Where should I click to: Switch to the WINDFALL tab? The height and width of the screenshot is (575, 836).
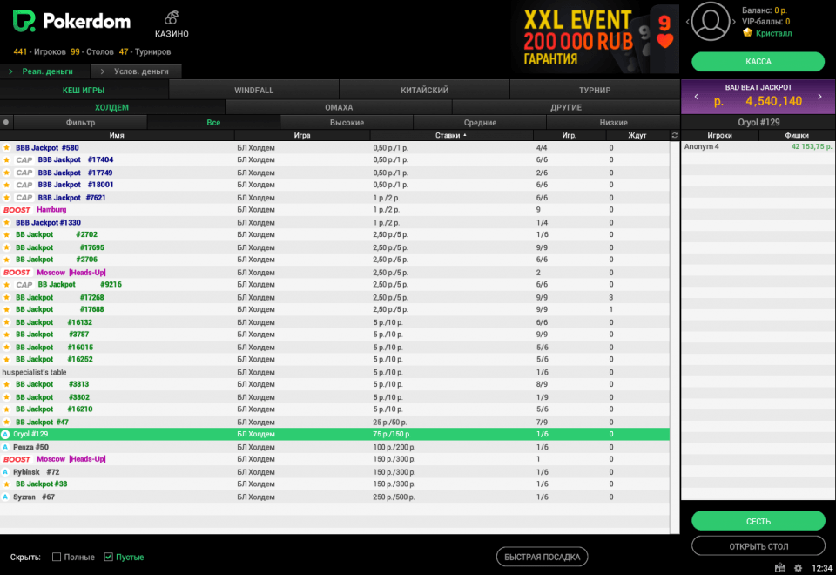(x=253, y=90)
